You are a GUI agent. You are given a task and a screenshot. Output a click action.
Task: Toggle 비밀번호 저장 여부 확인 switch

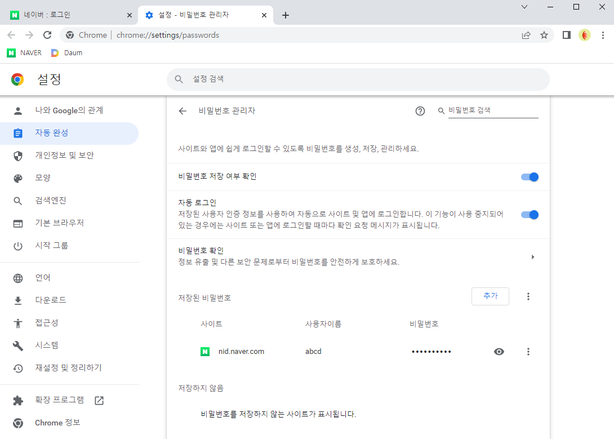point(530,177)
